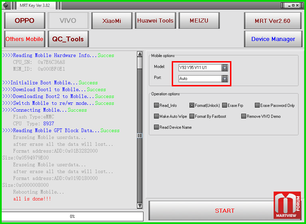The width and height of the screenshot is (306, 224).
Task: Click the Model field showing Y93 Y95 V11 U1
Action: click(x=200, y=68)
